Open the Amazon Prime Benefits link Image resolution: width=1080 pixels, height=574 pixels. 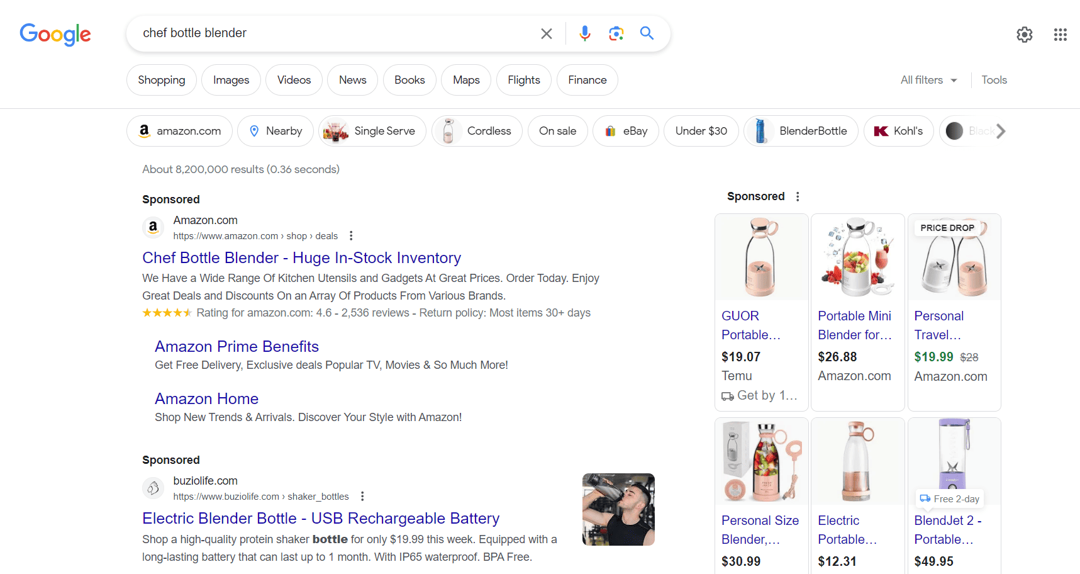coord(237,346)
